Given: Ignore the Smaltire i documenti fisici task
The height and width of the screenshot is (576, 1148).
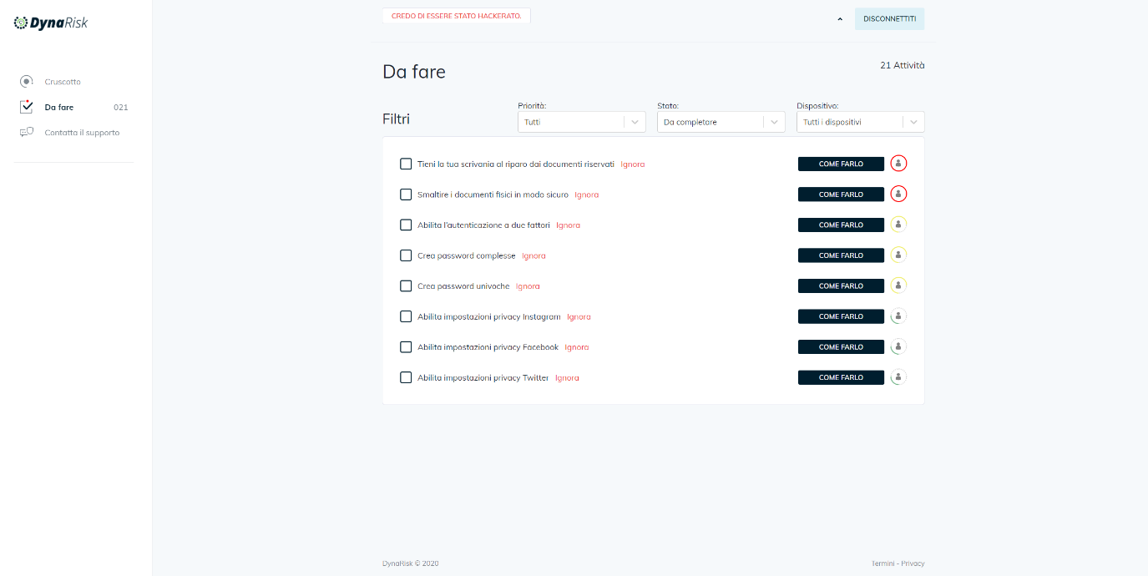Looking at the screenshot, I should tap(587, 195).
